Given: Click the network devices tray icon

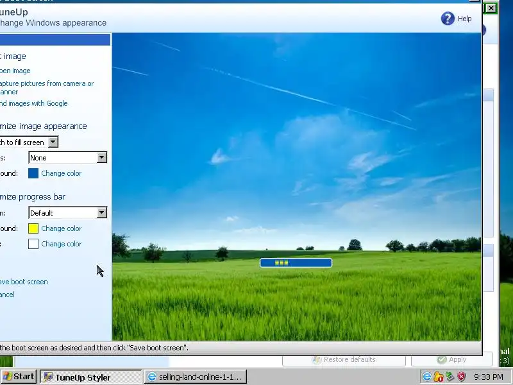Looking at the screenshot, I should click(450, 377).
